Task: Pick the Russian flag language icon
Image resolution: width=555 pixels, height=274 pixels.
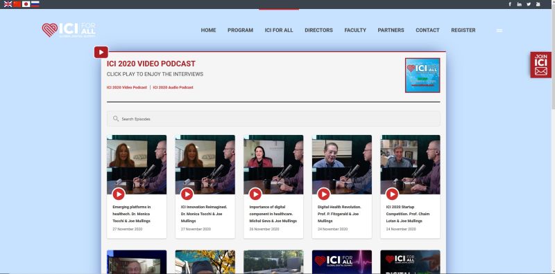Action: pyautogui.click(x=35, y=4)
